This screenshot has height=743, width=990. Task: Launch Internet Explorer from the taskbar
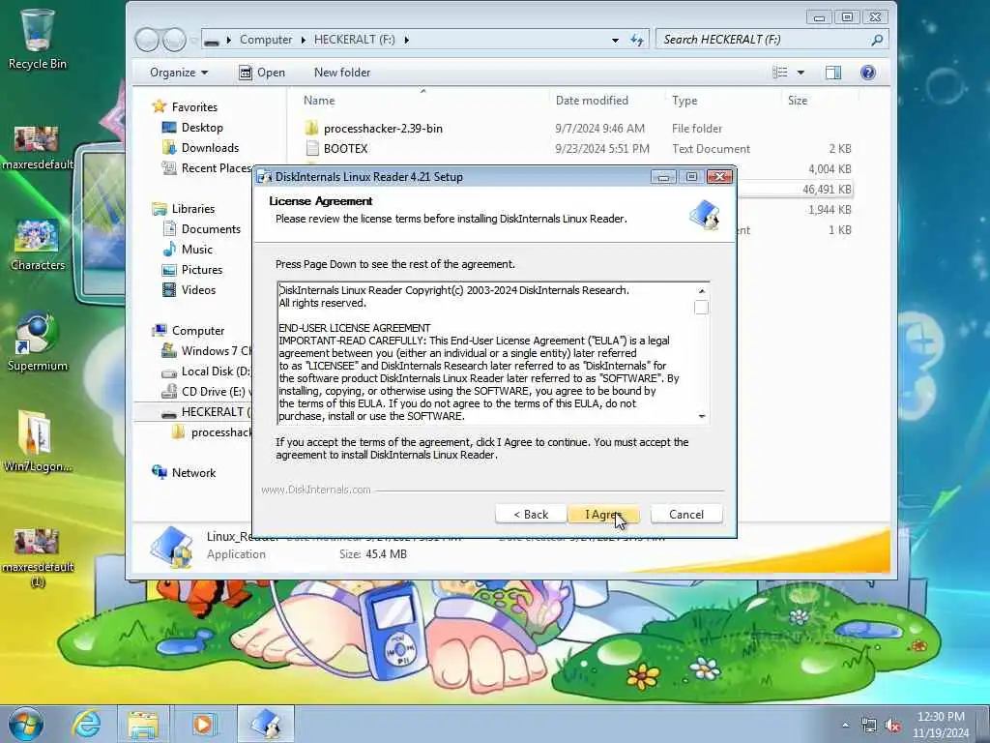click(86, 724)
